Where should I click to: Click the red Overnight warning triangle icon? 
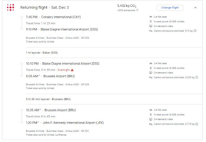point(72,70)
